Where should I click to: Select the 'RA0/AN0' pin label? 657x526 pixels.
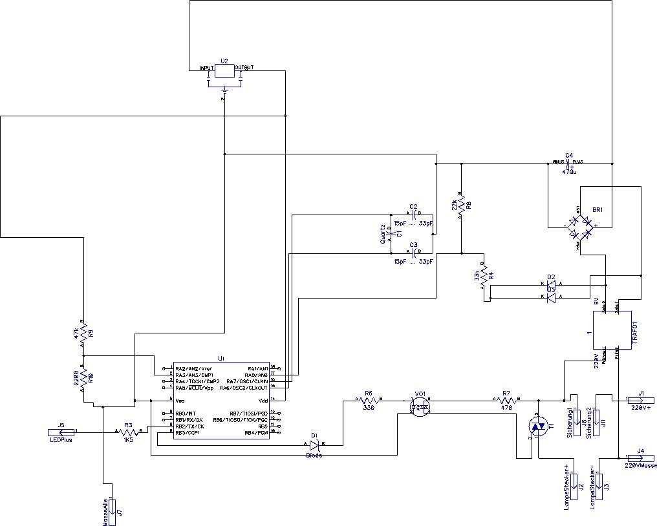(256, 375)
